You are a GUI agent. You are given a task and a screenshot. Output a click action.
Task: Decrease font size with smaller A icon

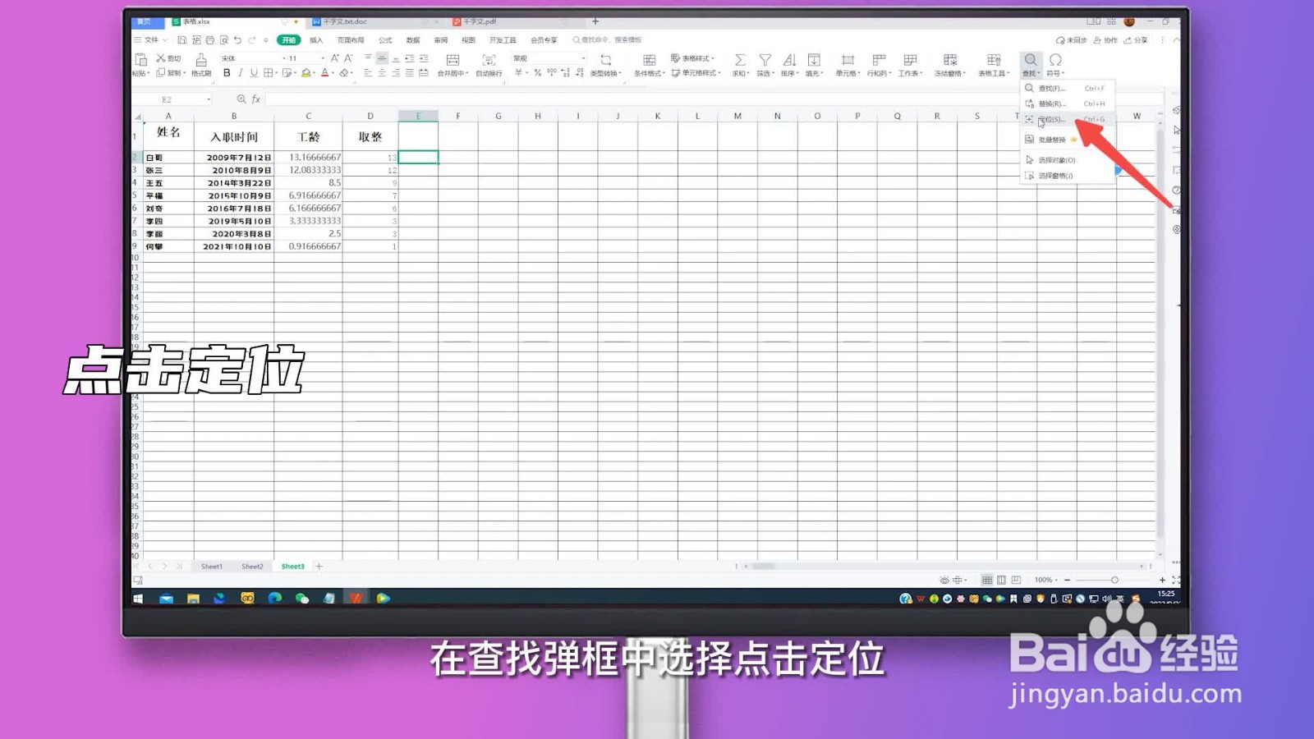[348, 58]
